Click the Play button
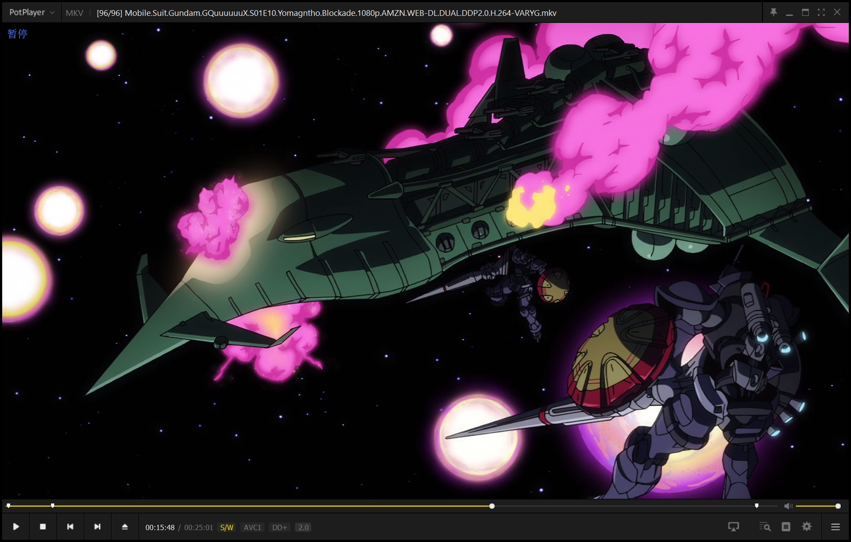The image size is (851, 542). tap(16, 527)
